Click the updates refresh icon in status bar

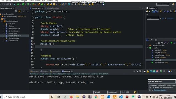click(x=135, y=92)
